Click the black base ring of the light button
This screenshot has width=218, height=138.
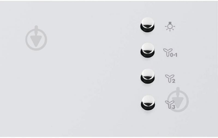[x=147, y=30]
